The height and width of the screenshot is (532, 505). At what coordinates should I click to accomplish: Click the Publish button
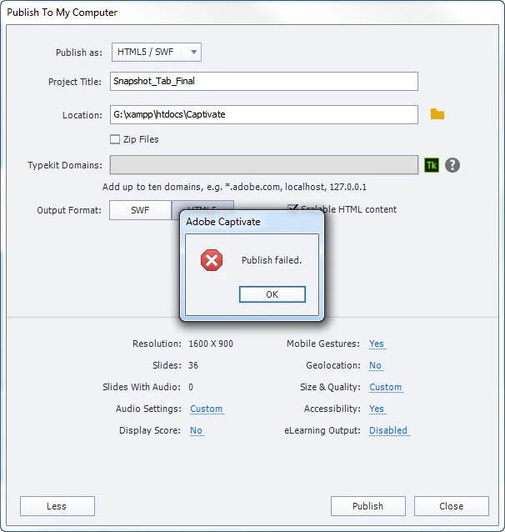click(x=368, y=506)
